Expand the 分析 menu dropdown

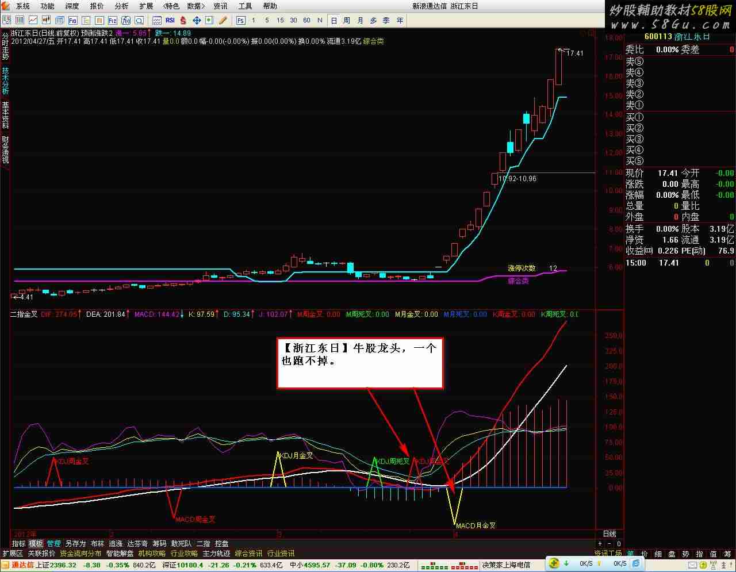coord(121,6)
